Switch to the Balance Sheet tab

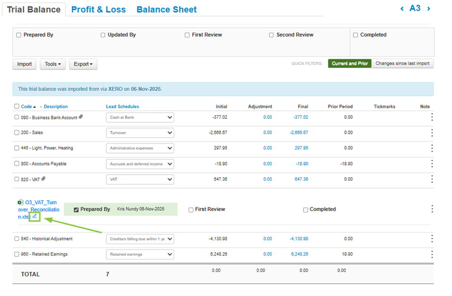[x=166, y=10]
